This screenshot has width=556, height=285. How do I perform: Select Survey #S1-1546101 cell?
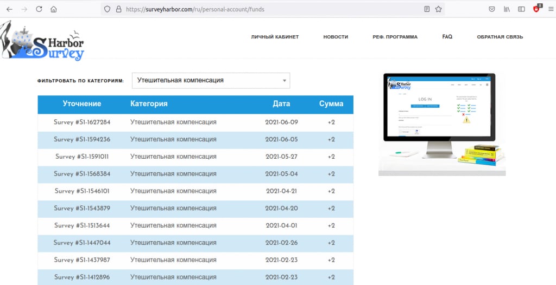click(82, 191)
